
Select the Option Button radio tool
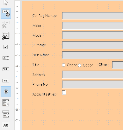(6, 92)
